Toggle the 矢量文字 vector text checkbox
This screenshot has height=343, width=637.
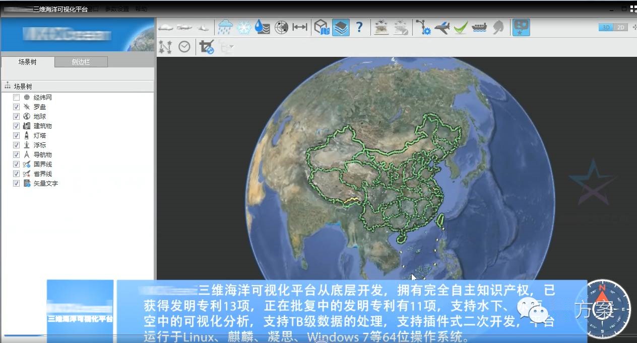tap(17, 184)
